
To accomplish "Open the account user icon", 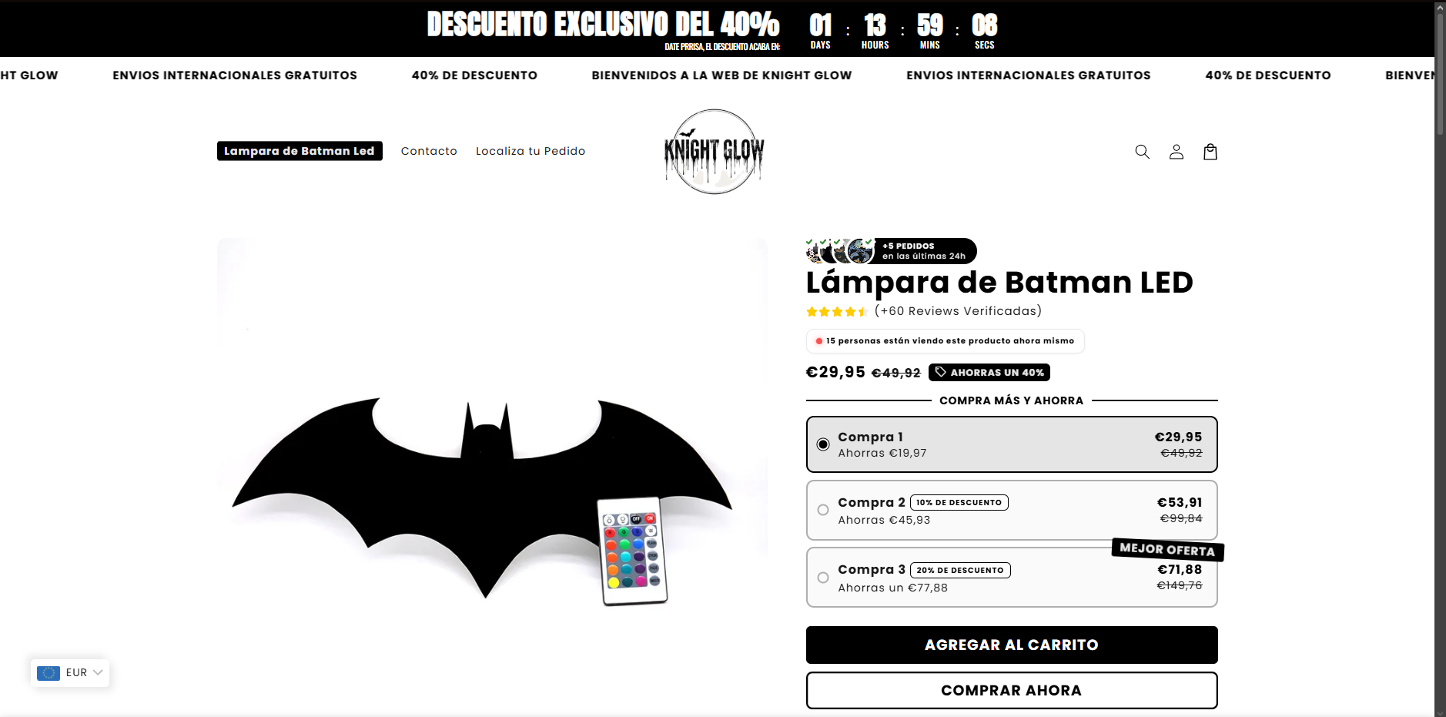I will pyautogui.click(x=1176, y=152).
